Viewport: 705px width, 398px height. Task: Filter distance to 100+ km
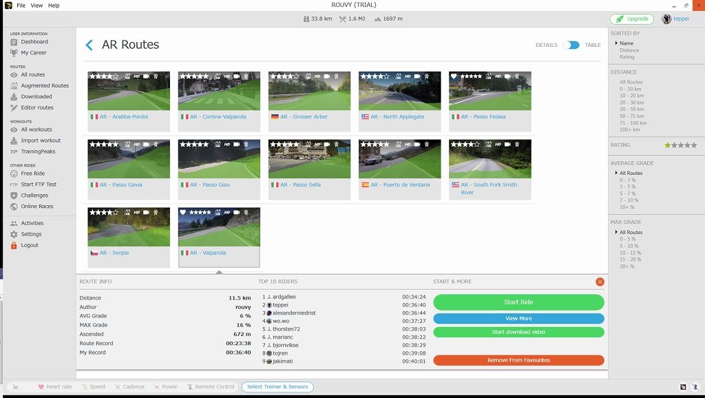[629, 129]
